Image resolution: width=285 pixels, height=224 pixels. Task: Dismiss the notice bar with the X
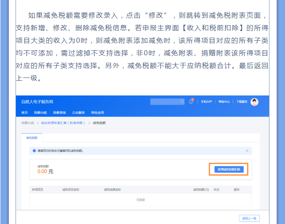click(247, 151)
